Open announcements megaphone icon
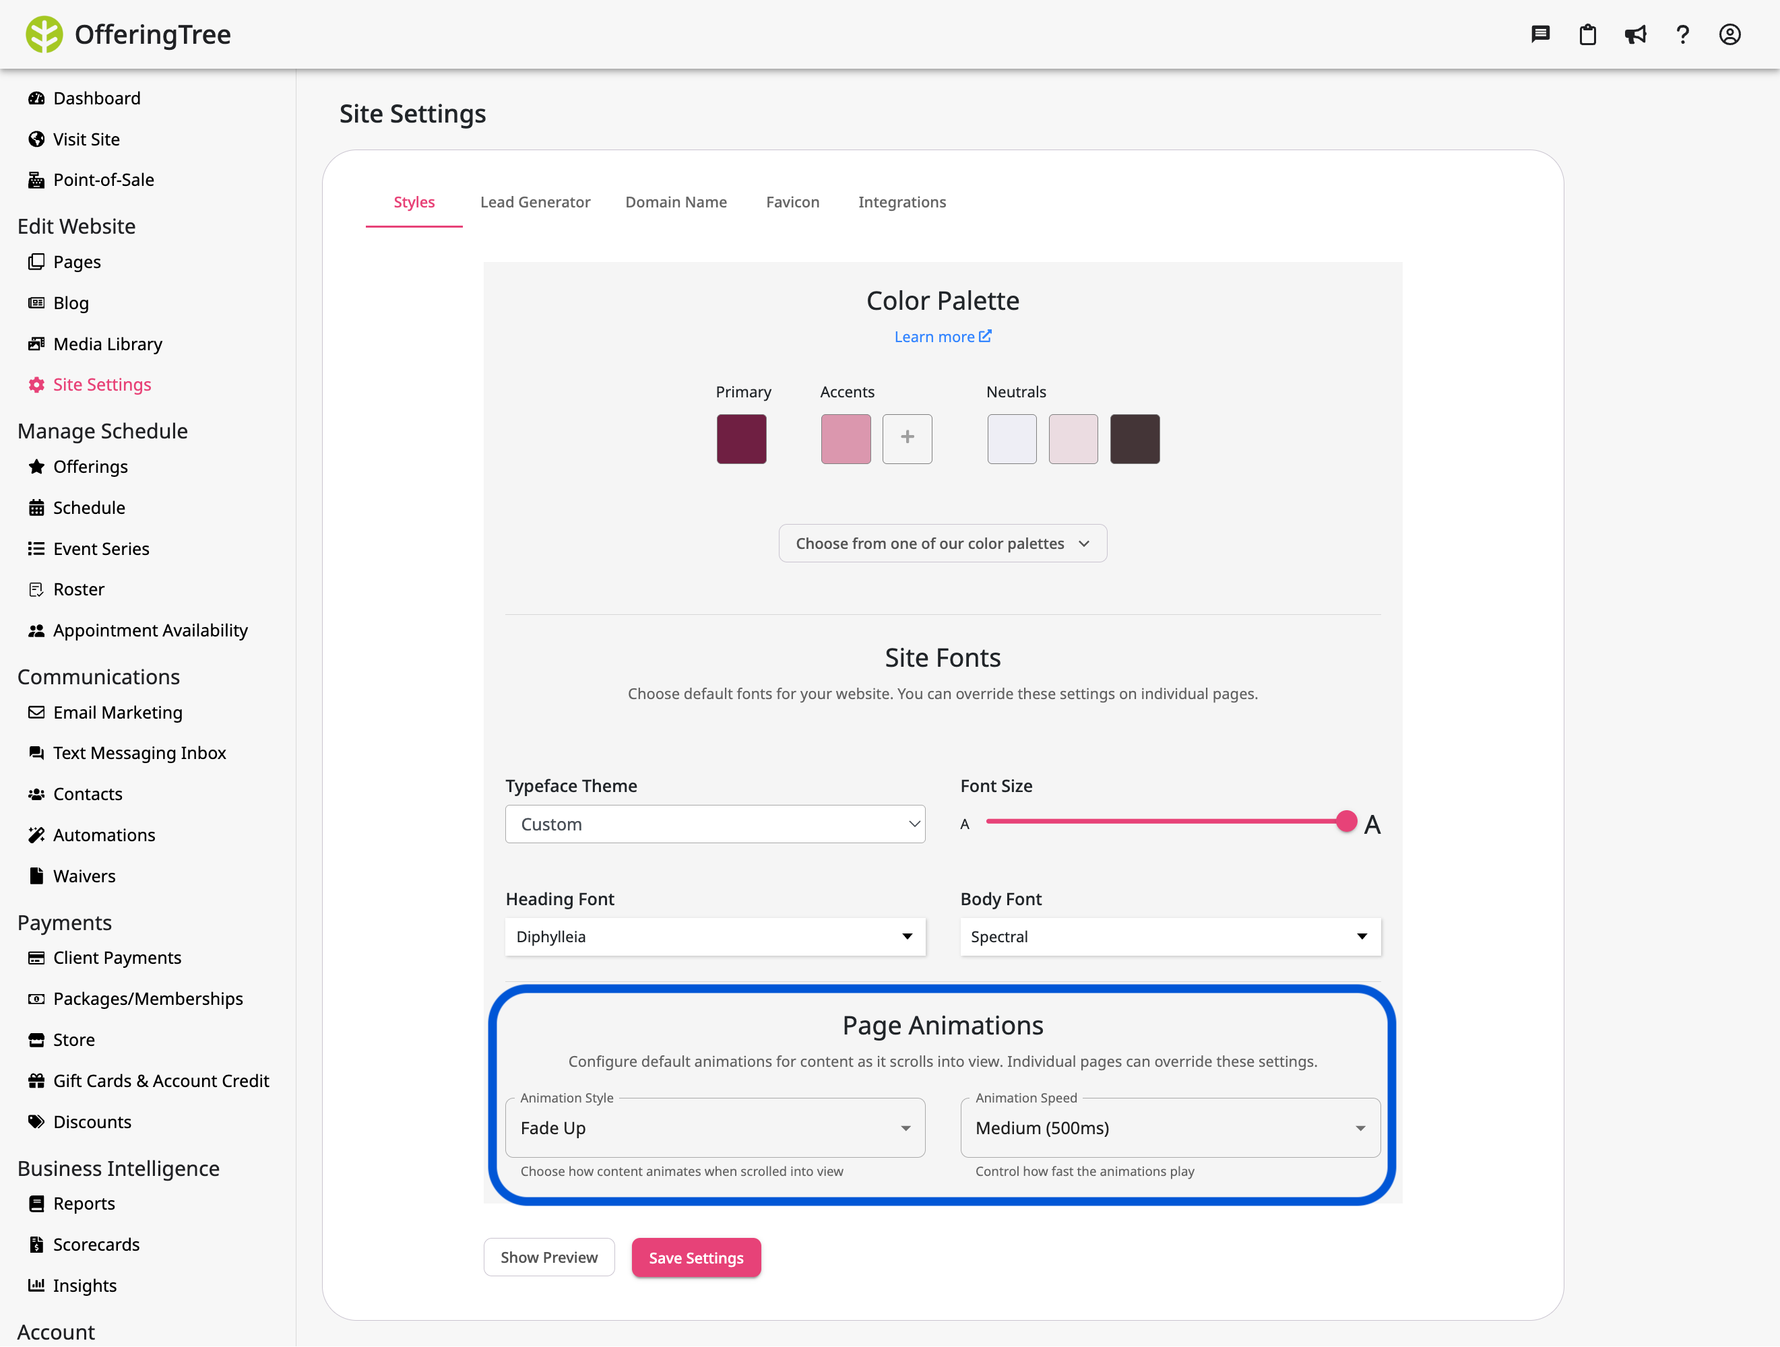Viewport: 1780px width, 1347px height. click(x=1634, y=34)
